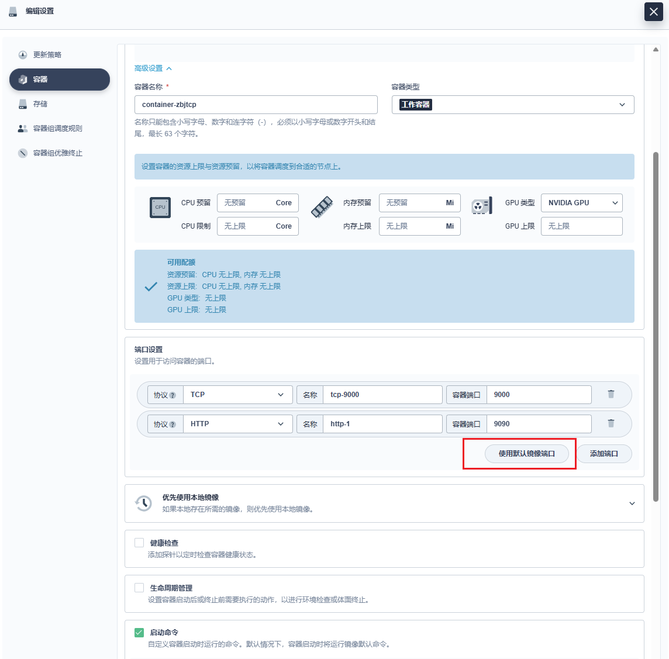Set the GPU 上限 value
Image resolution: width=669 pixels, height=659 pixels.
tap(581, 226)
